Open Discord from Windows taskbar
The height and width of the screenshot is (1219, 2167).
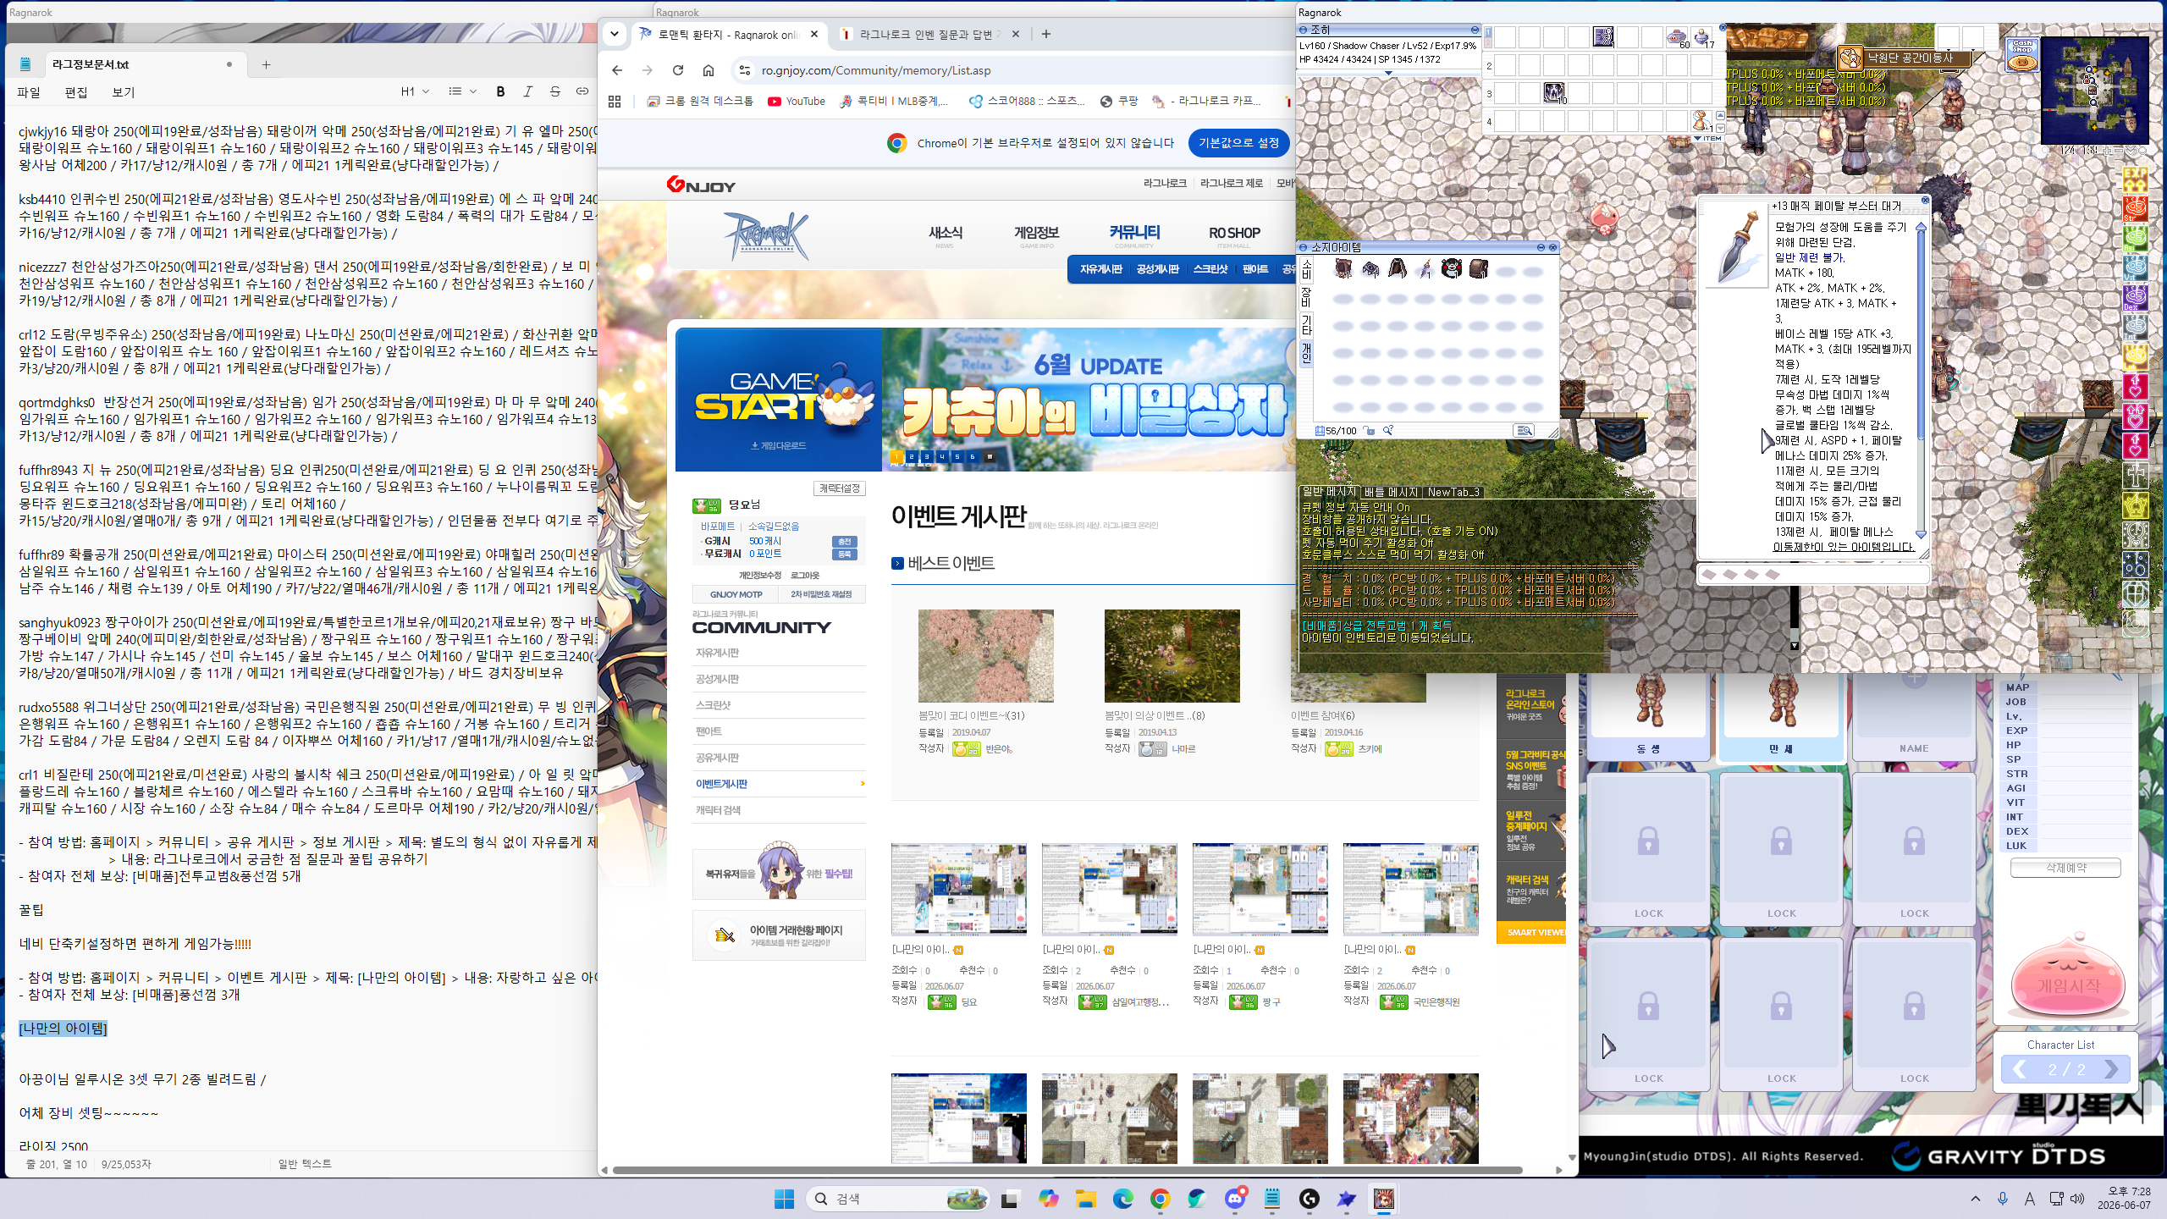(1235, 1199)
